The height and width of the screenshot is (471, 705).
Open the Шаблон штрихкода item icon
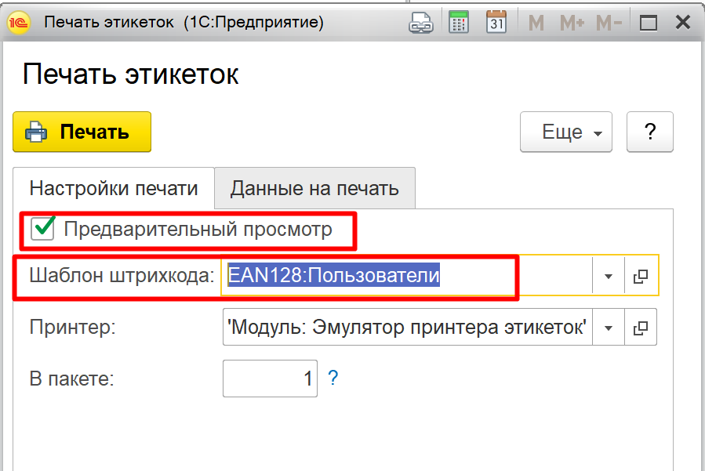(641, 276)
